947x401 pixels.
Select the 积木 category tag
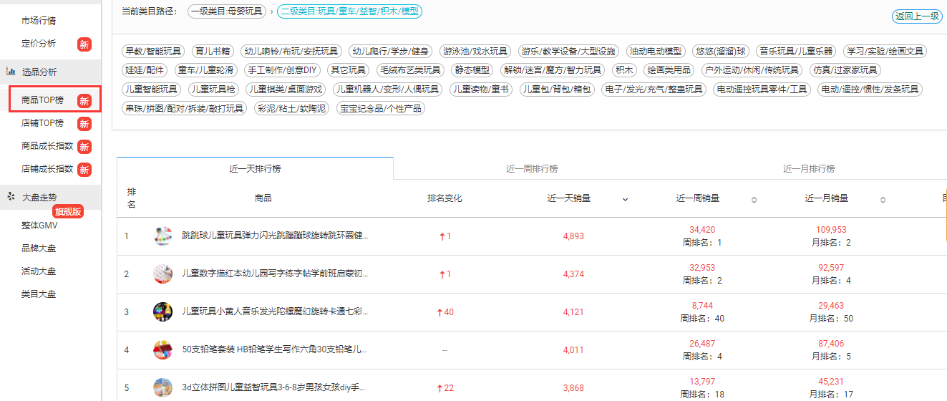pyautogui.click(x=623, y=70)
